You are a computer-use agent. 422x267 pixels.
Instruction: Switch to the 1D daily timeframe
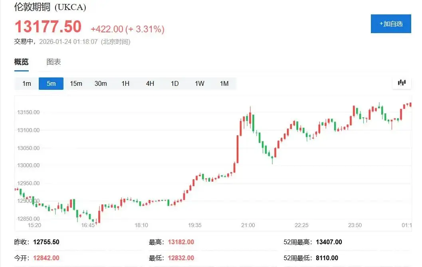(x=174, y=83)
